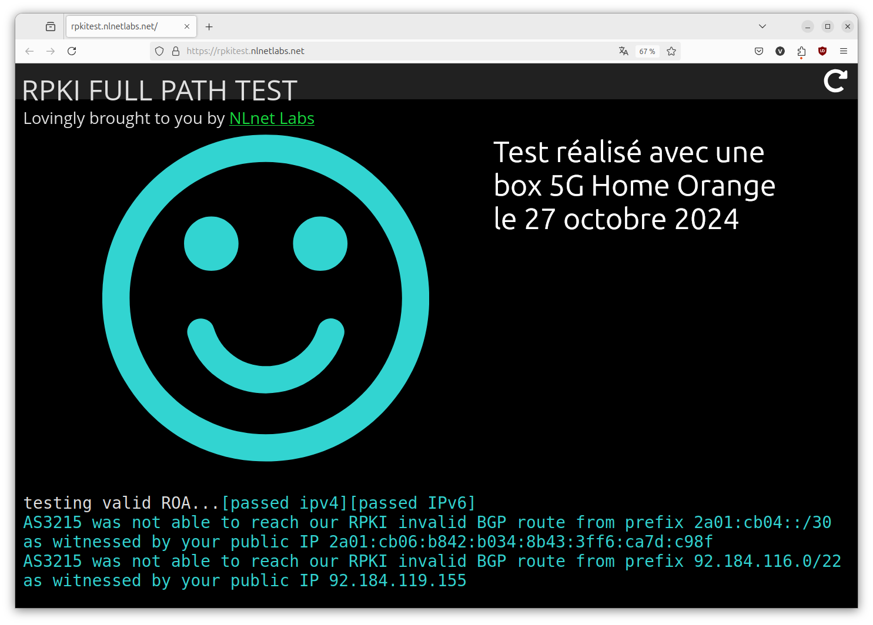
Task: Open the NLnet Labs link
Action: tap(272, 118)
